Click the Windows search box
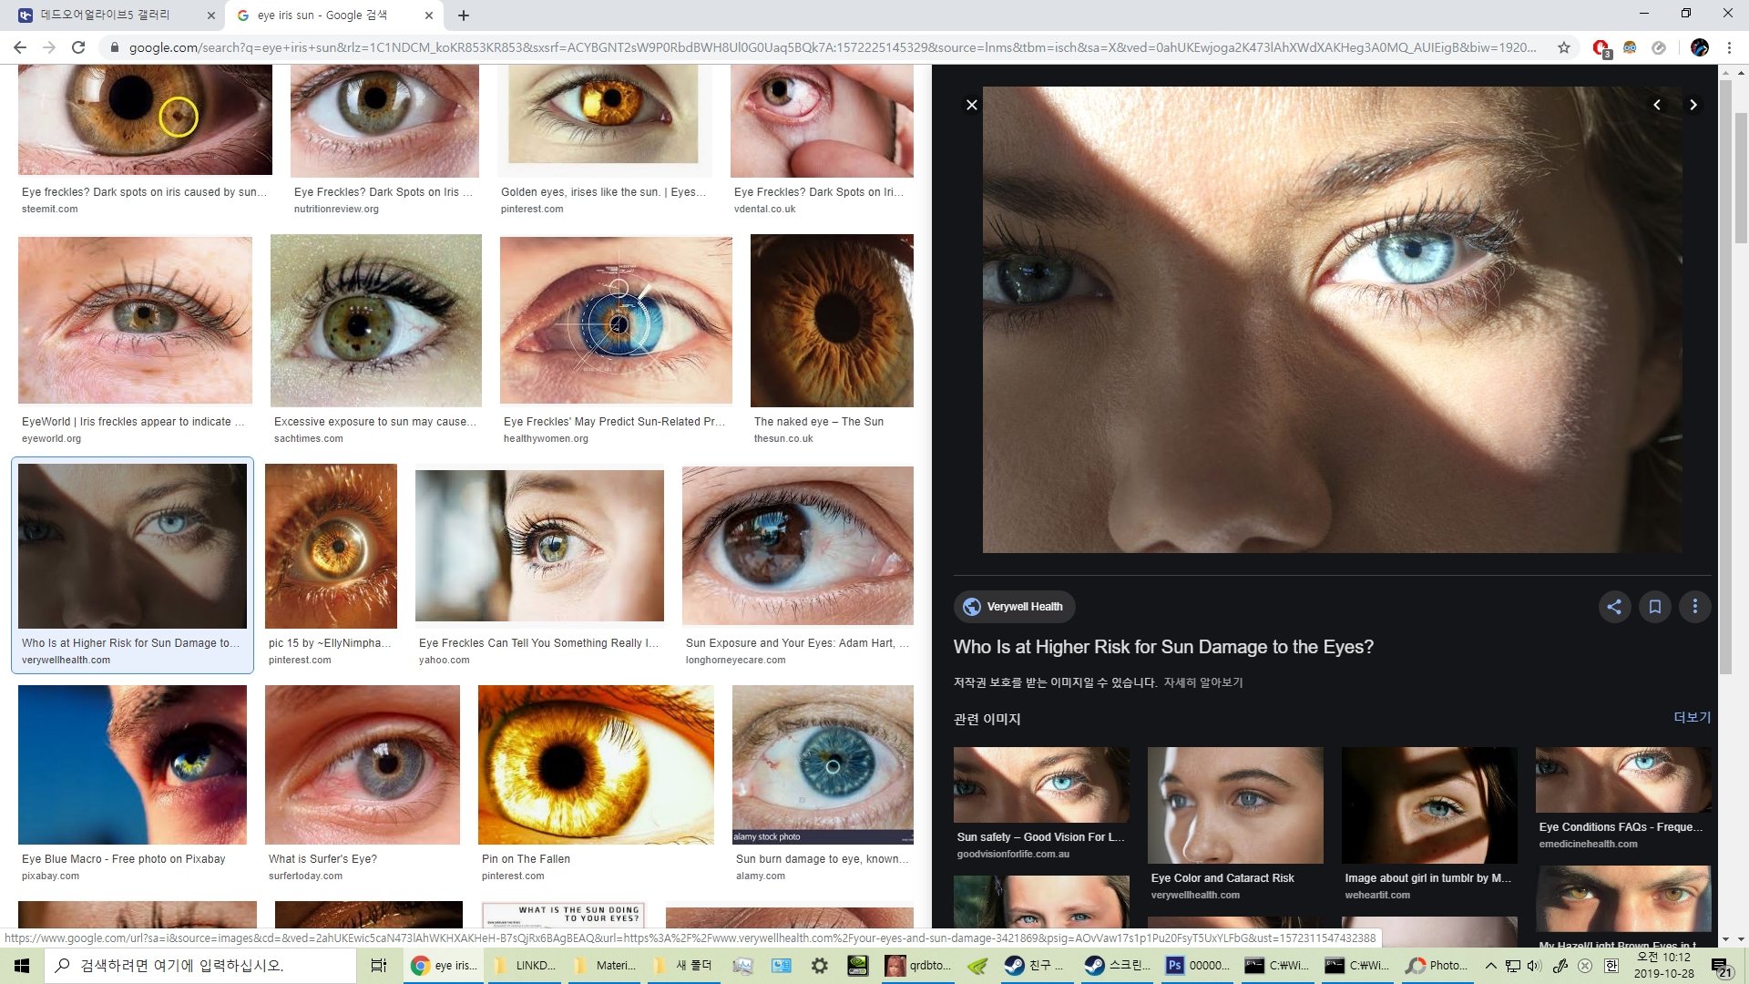Viewport: 1749px width, 984px height. point(200,966)
